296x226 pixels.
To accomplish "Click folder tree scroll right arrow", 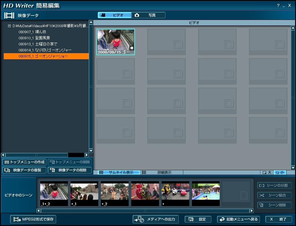I will pyautogui.click(x=86, y=155).
